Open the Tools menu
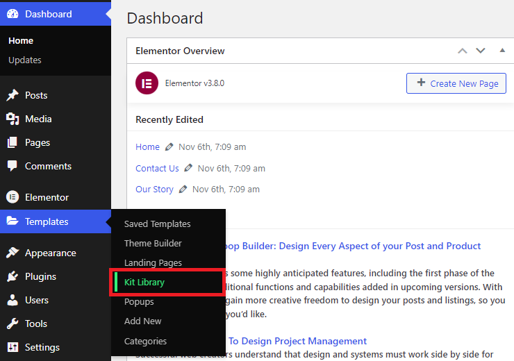The height and width of the screenshot is (361, 514). click(56, 324)
